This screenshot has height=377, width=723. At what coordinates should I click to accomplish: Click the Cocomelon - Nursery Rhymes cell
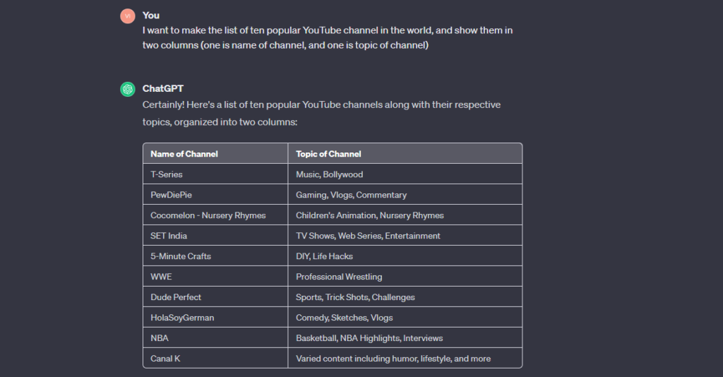pos(208,215)
